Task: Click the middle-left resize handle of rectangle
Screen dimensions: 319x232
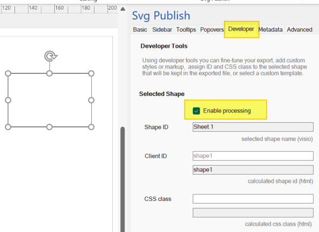Action: point(8,100)
